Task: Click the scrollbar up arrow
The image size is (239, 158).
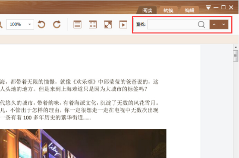Action: [x=236, y=47]
